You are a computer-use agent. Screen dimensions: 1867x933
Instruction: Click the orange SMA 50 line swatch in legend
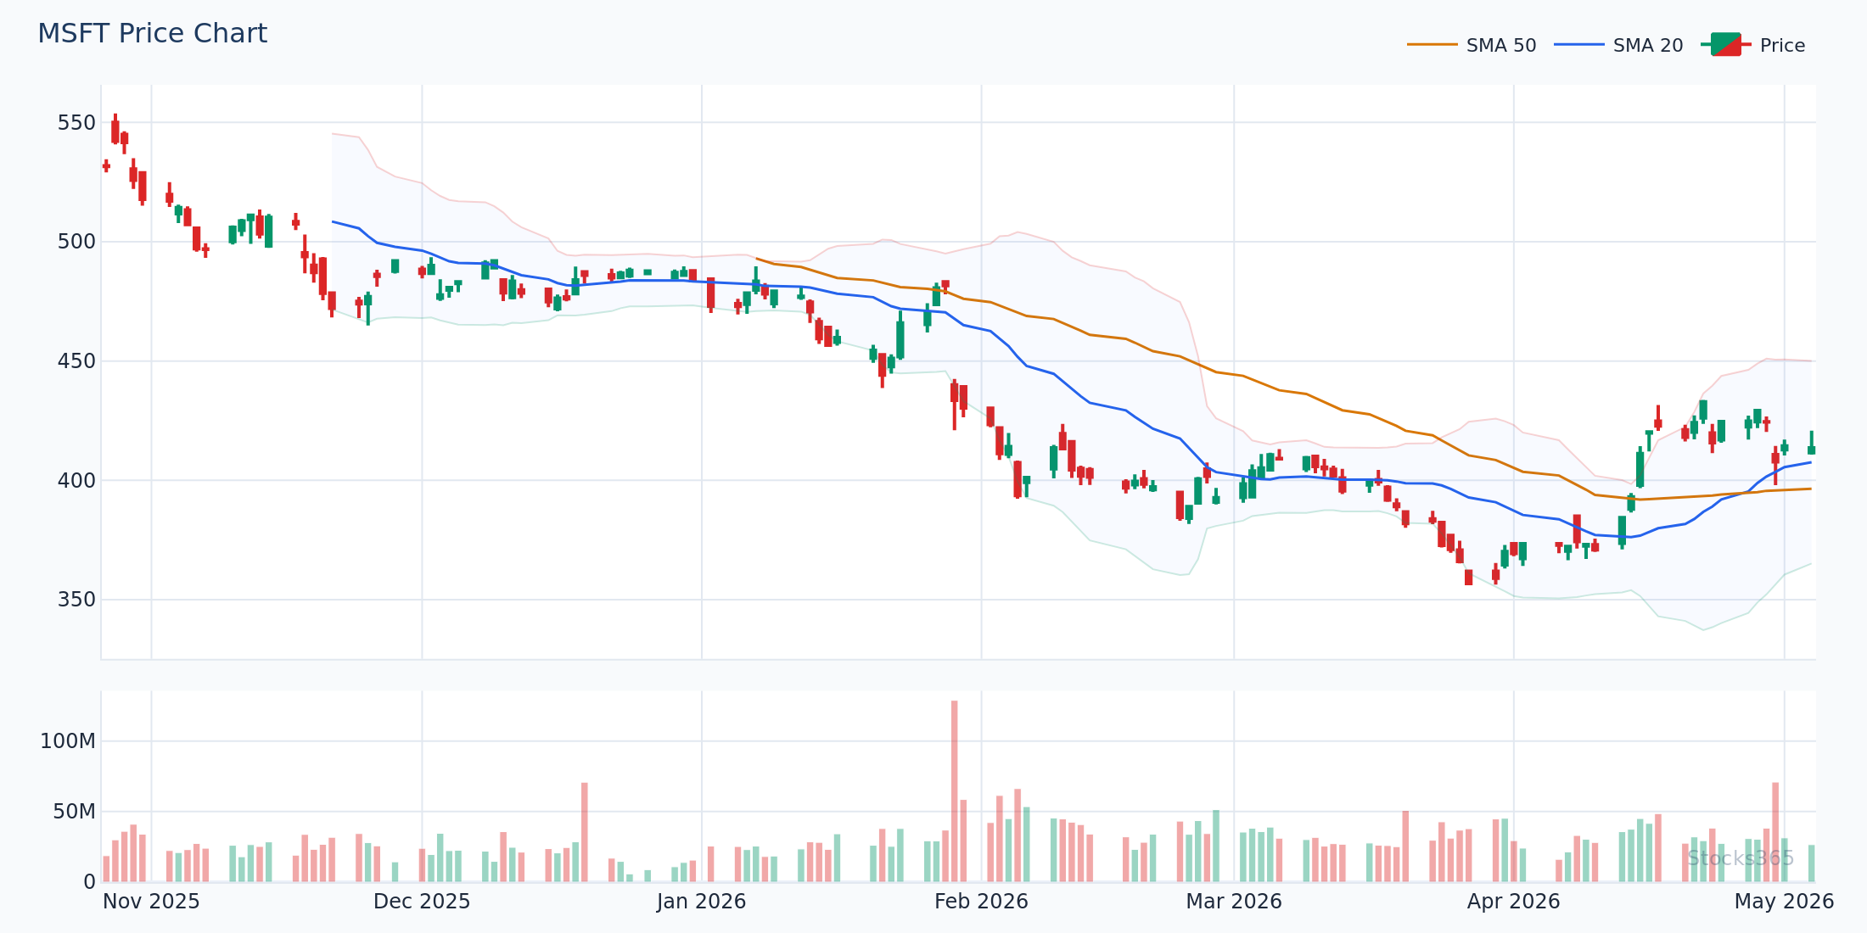coord(1432,45)
